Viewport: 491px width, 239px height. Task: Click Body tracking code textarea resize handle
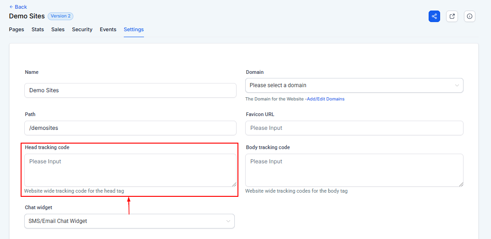point(461,184)
